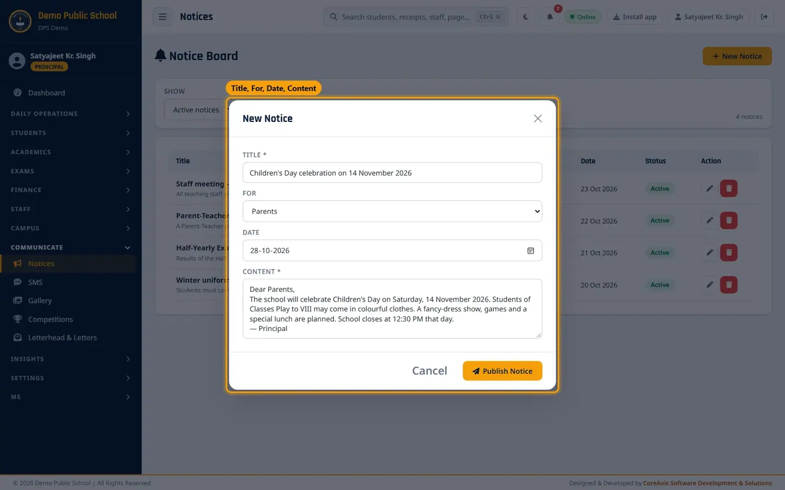Edit the 22 Oct 2026 notice
This screenshot has height=490, width=785.
[709, 220]
